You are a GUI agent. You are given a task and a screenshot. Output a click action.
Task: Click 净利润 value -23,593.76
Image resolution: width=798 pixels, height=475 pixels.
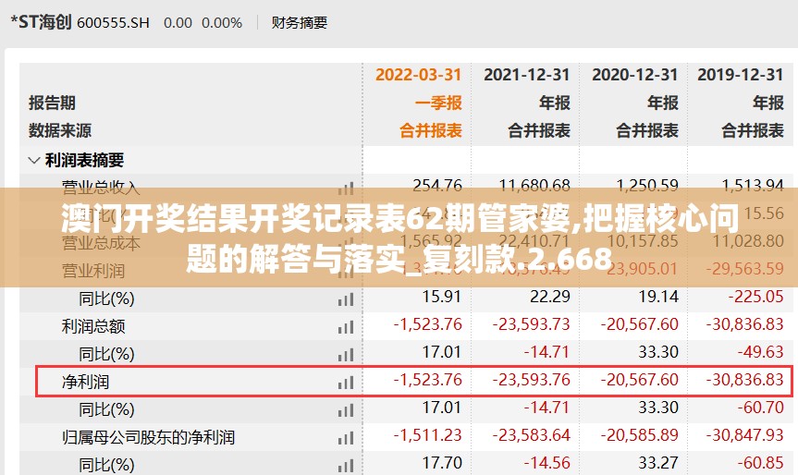tap(532, 380)
